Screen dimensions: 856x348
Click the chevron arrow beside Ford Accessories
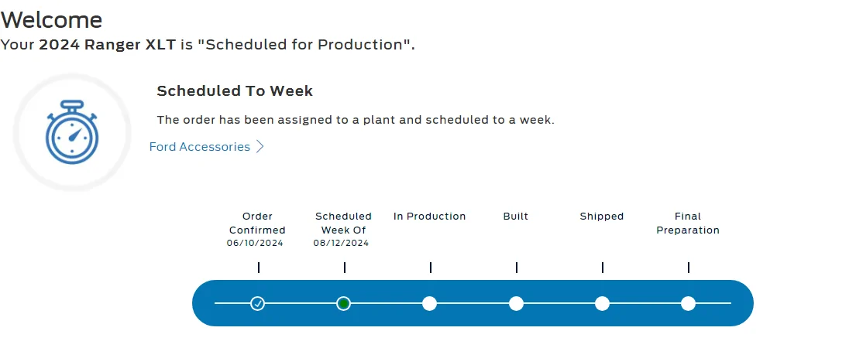coord(260,146)
